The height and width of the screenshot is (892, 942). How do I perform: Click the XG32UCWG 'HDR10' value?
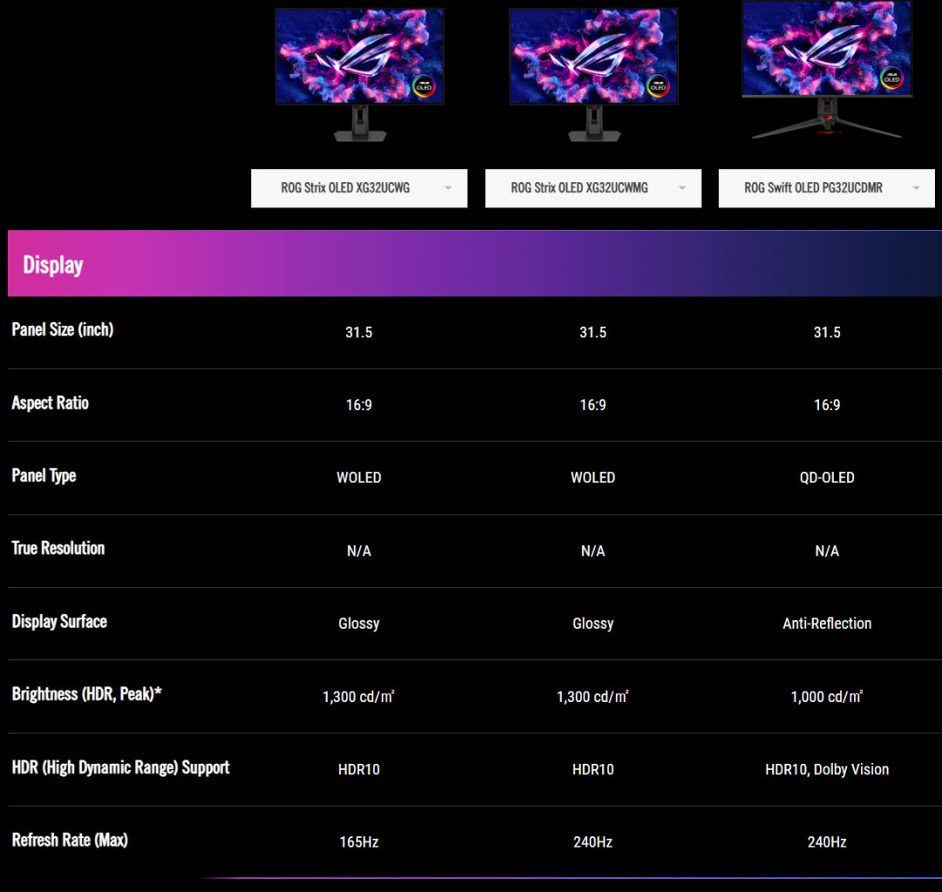[x=358, y=769]
